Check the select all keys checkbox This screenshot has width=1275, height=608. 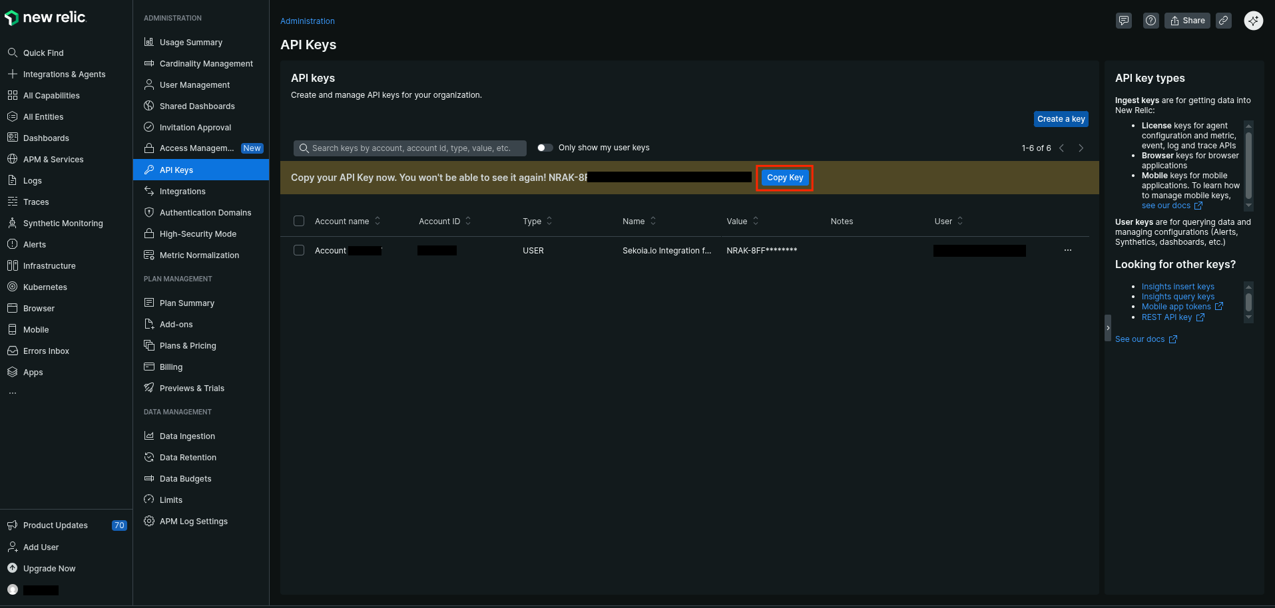click(299, 222)
